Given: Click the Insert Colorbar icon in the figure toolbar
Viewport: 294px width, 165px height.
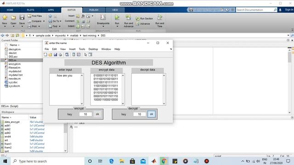Looking at the screenshot, I should tap(73, 55).
